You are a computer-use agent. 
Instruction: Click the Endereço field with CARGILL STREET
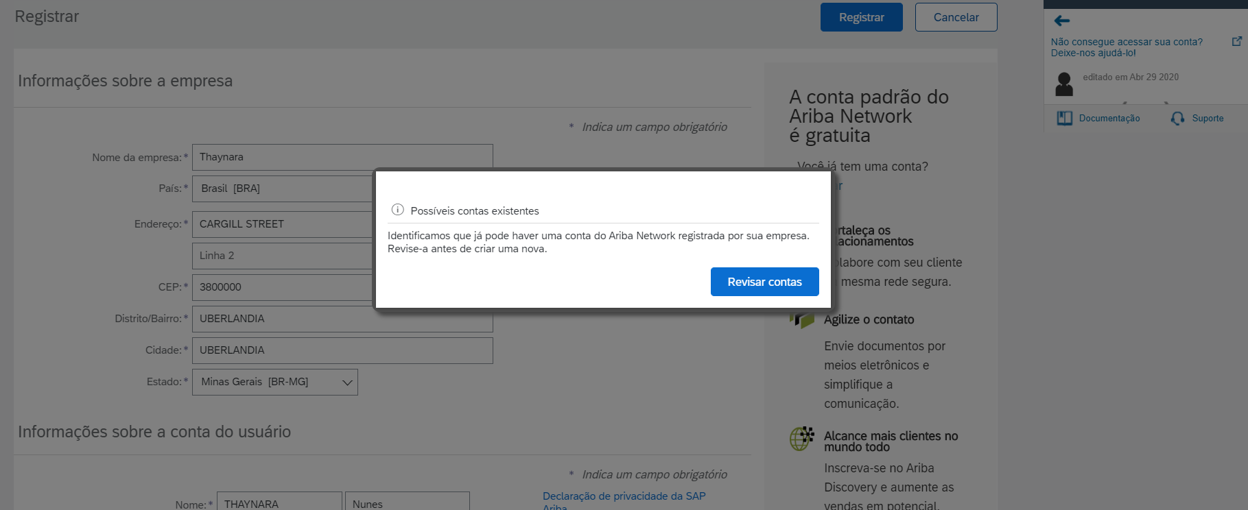283,224
